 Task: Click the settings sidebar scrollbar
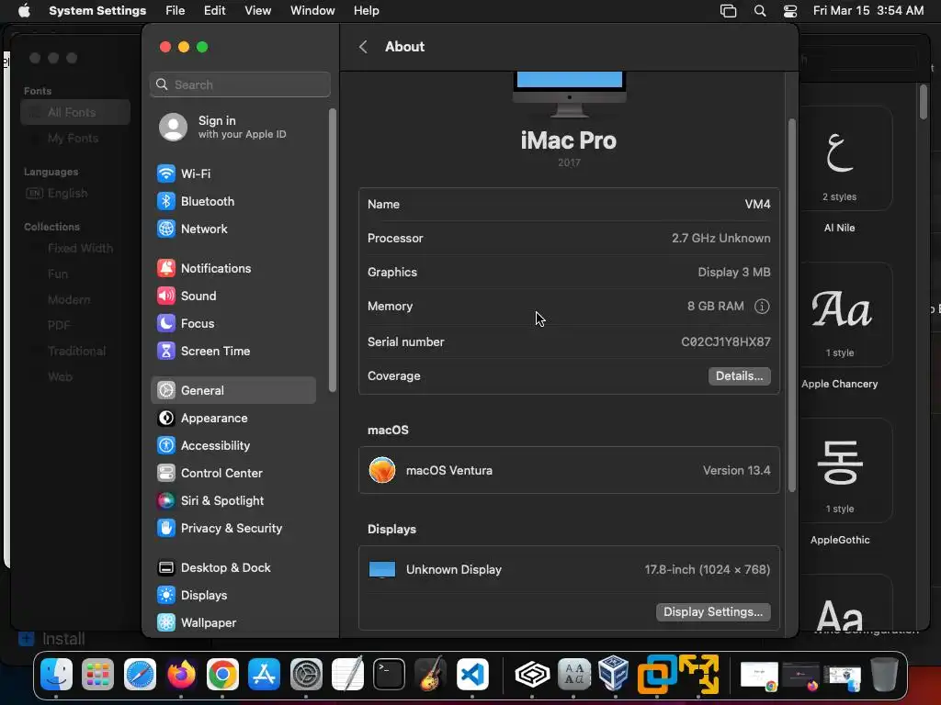point(332,251)
